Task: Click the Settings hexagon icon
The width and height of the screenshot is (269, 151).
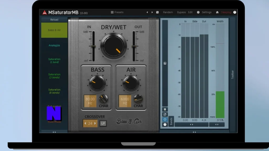Action: (198, 12)
